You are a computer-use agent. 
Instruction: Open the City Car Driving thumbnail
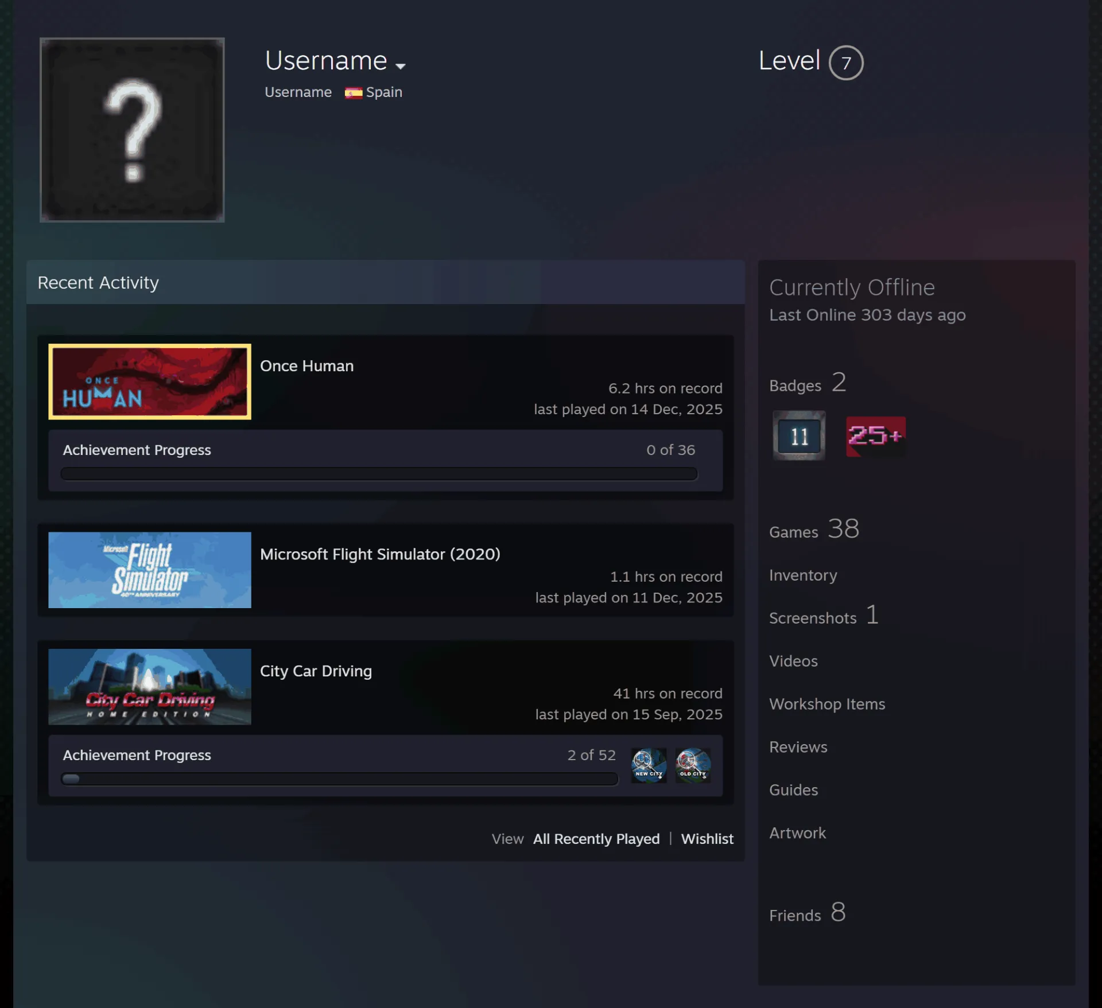tap(150, 687)
